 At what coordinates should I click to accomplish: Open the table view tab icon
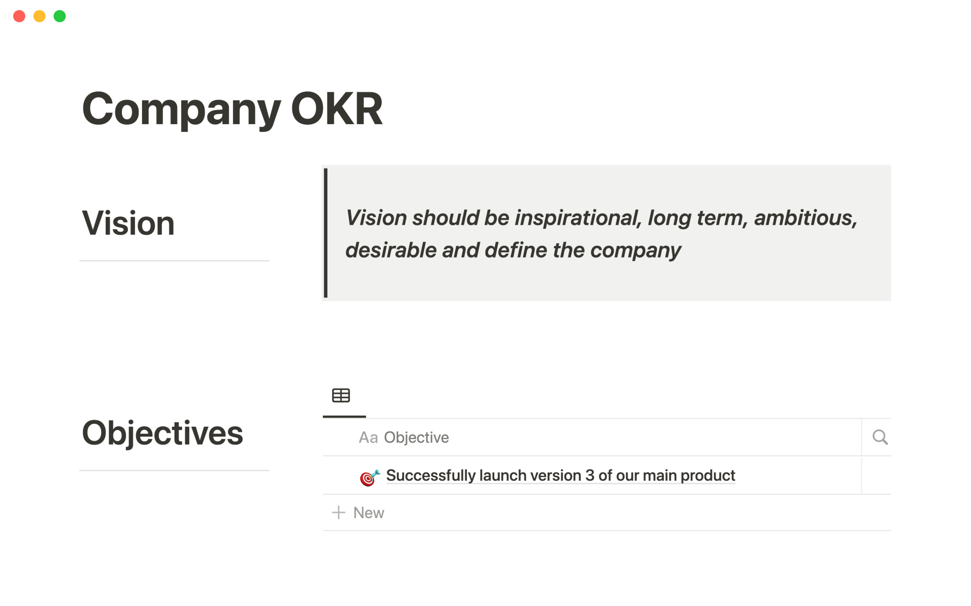(341, 395)
